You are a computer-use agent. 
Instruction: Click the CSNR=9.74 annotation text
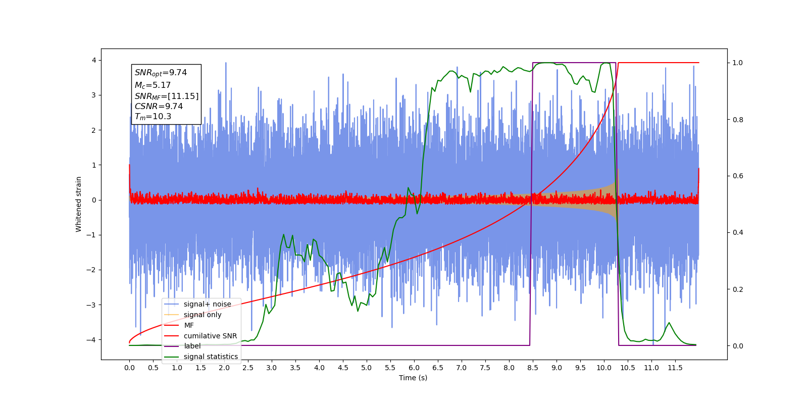click(x=159, y=106)
